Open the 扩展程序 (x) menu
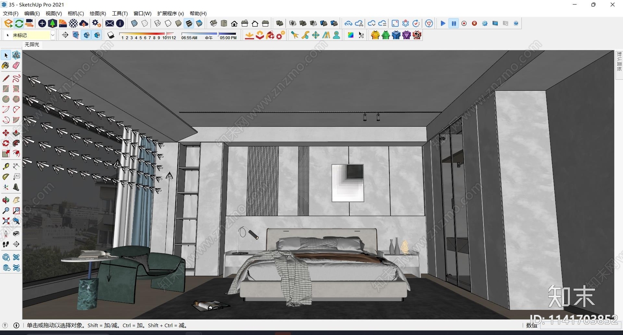623x335 pixels. pos(171,13)
